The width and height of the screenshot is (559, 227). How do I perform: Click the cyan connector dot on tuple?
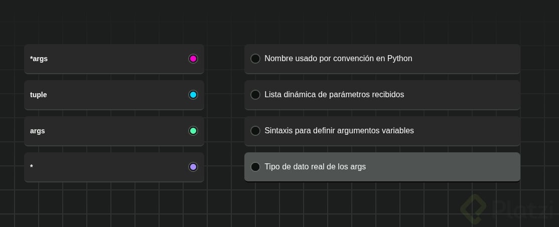coord(193,95)
